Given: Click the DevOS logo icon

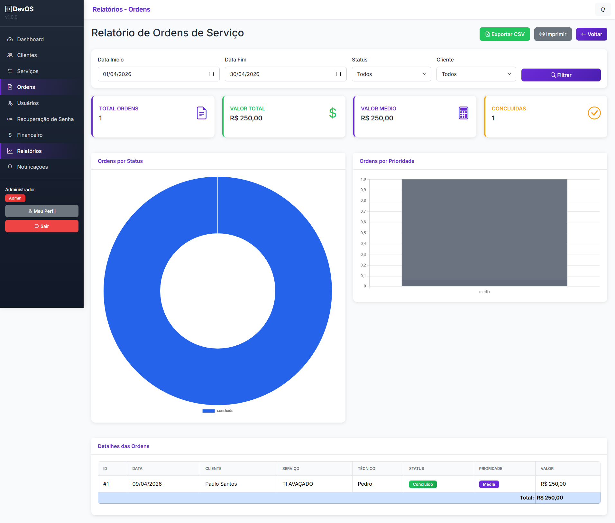Looking at the screenshot, I should pos(8,9).
